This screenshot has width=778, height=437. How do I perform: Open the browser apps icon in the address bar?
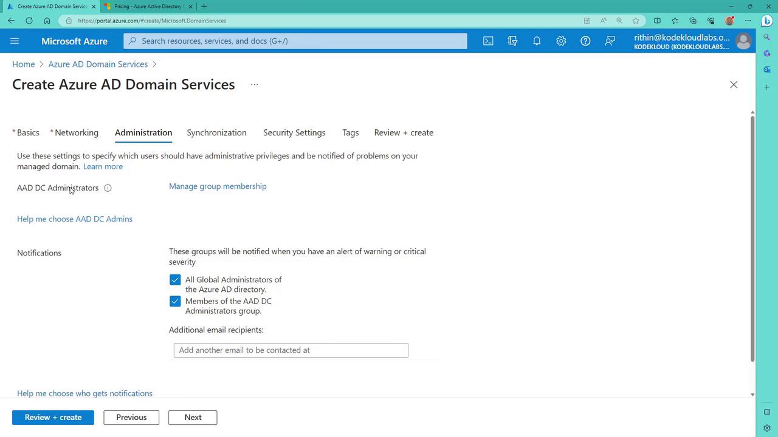click(x=587, y=21)
